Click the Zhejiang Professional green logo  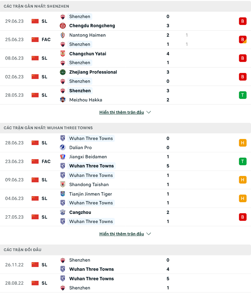pos(63,72)
